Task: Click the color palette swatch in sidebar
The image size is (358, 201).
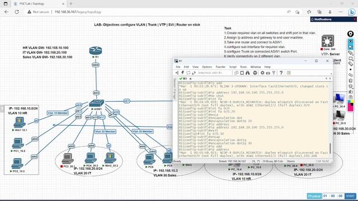Action: (351, 106)
